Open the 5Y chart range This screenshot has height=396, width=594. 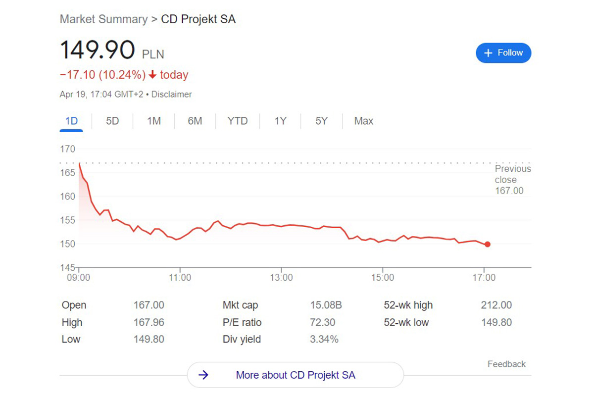coord(321,121)
